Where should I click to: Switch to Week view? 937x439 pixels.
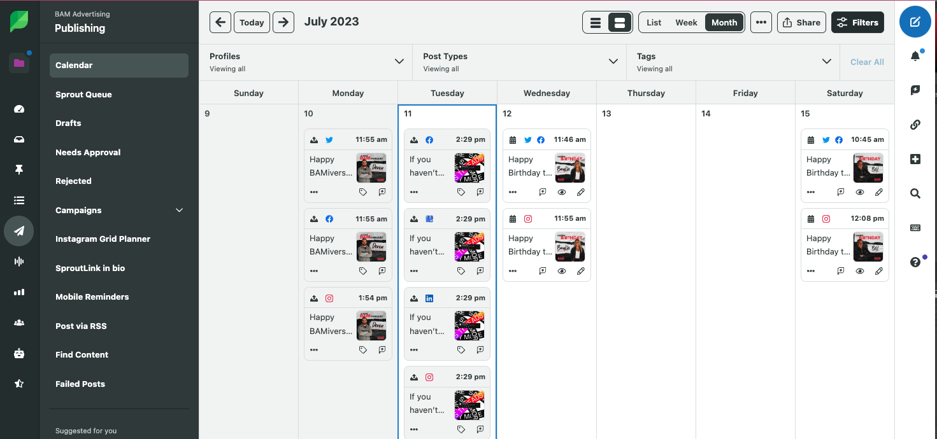[x=686, y=22]
